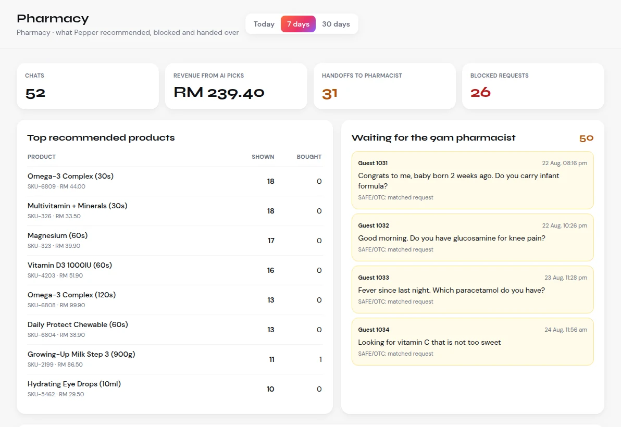Click the Waiting for the 9am pharmacist heading

(433, 137)
